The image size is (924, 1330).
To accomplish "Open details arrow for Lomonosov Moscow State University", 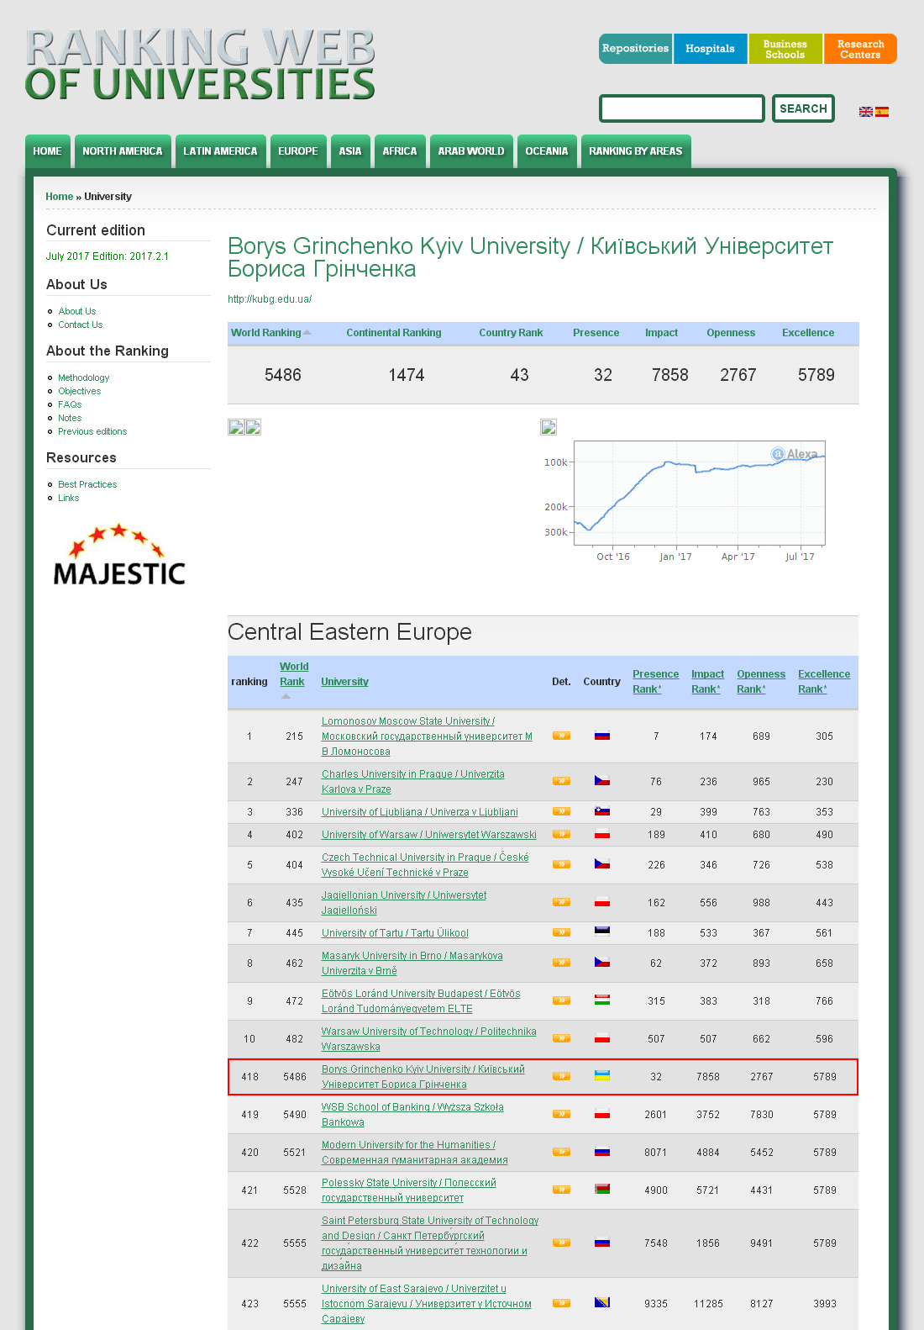I will coord(561,736).
